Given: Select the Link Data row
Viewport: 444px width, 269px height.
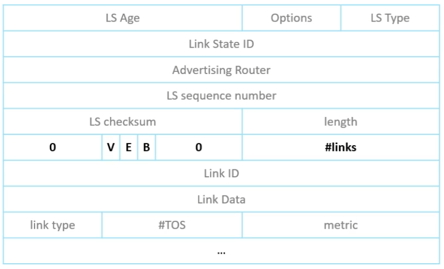Looking at the screenshot, I should point(221,199).
